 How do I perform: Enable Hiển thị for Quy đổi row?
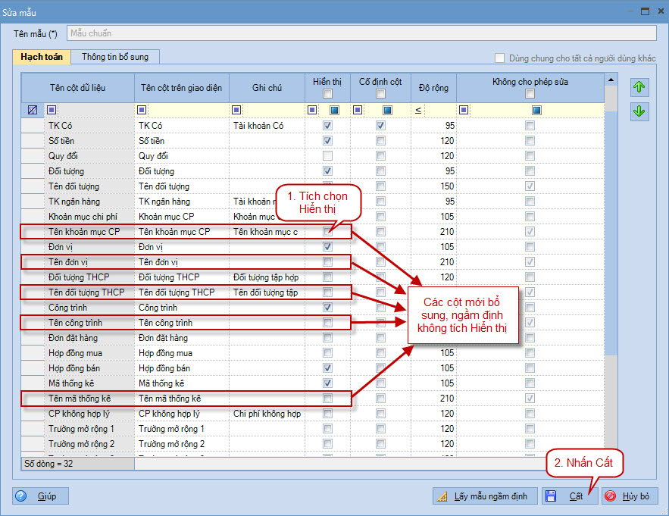tap(327, 156)
